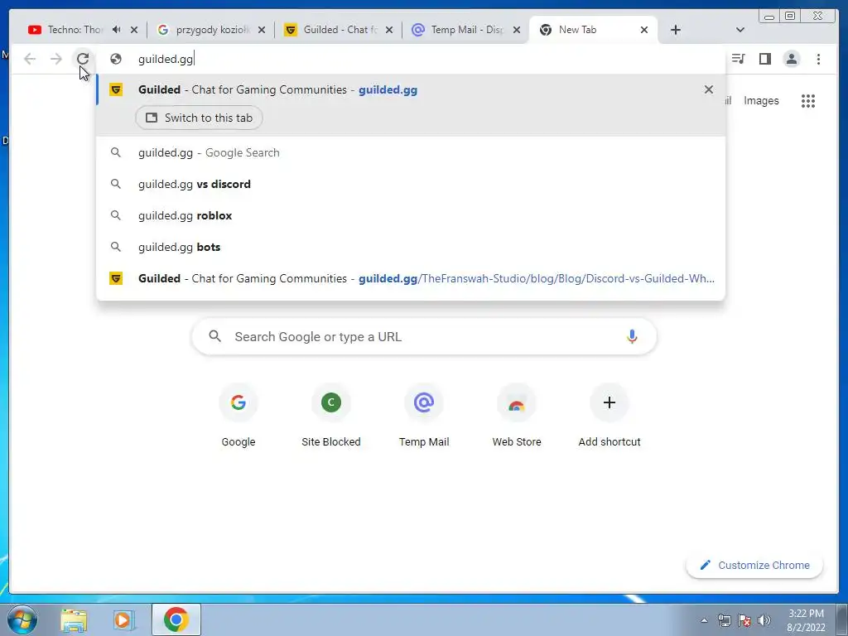Start voice search with microphone icon

632,336
